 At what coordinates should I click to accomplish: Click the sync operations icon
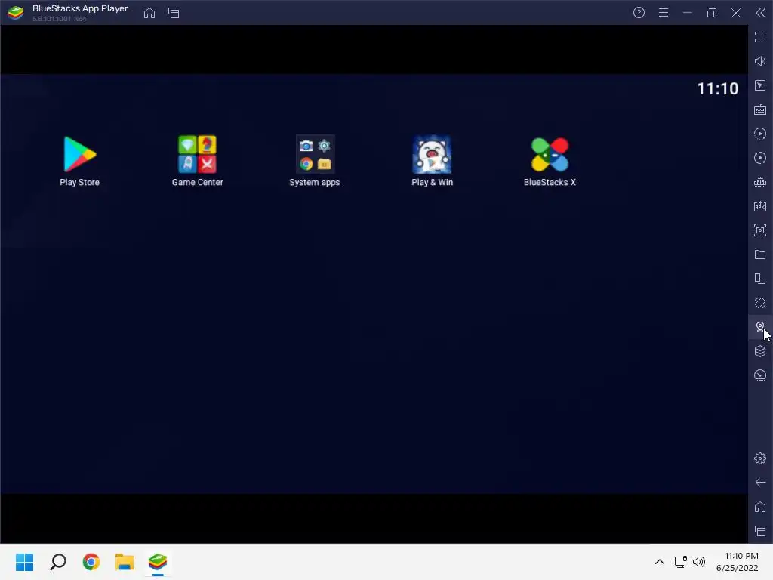760,158
